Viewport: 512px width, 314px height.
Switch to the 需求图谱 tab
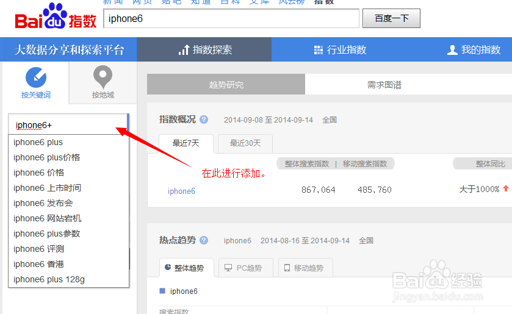point(384,84)
